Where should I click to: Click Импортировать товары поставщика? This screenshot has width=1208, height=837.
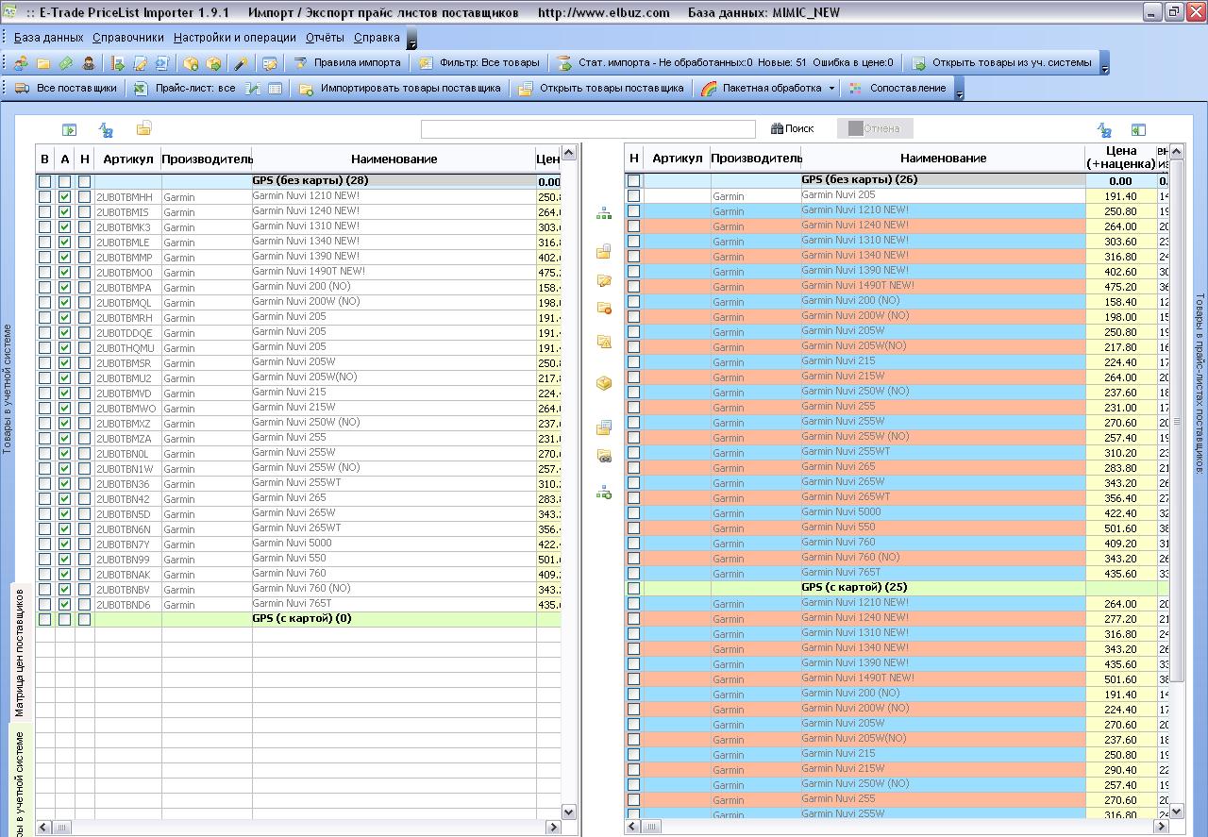click(x=400, y=89)
